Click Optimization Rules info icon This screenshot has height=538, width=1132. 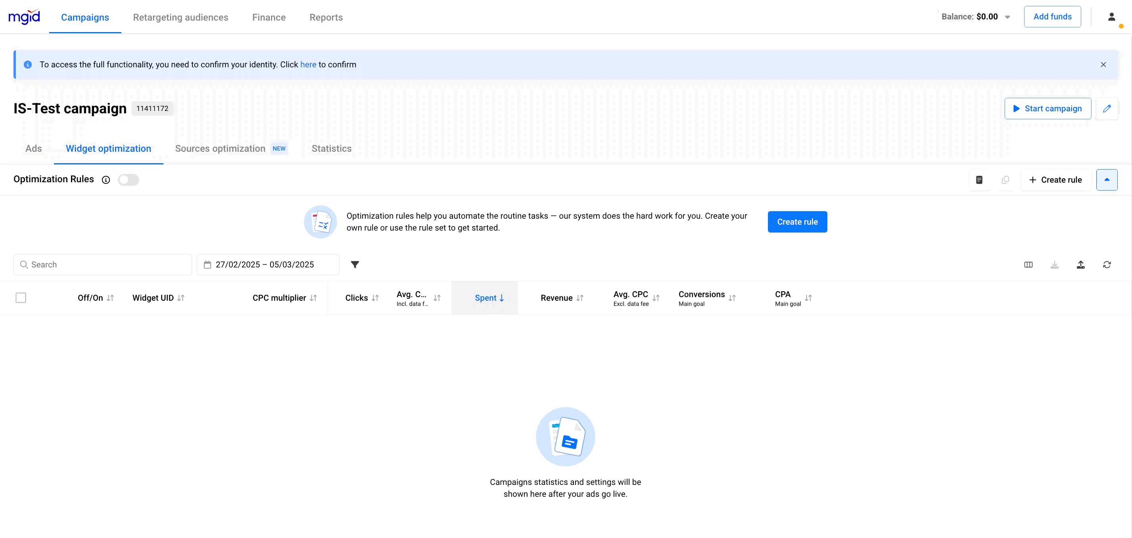pyautogui.click(x=106, y=180)
